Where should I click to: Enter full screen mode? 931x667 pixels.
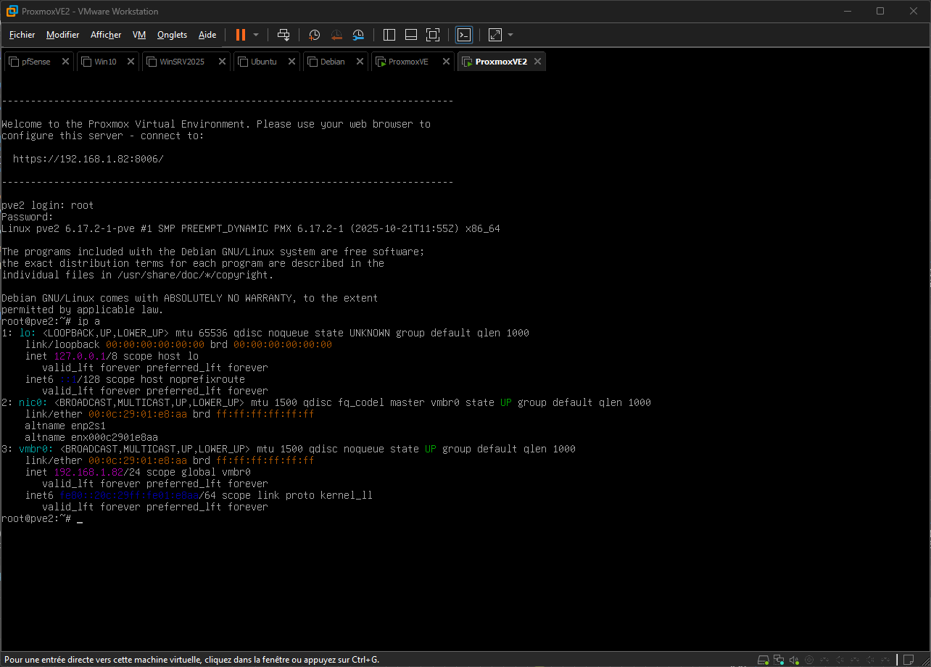click(433, 35)
